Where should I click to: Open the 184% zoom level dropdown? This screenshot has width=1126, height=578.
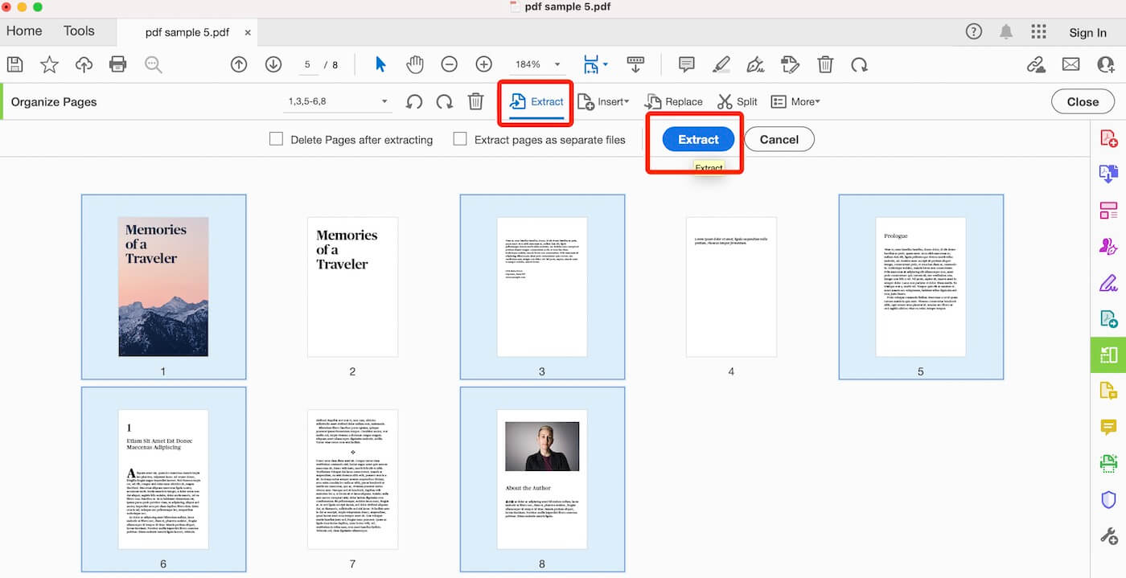537,64
